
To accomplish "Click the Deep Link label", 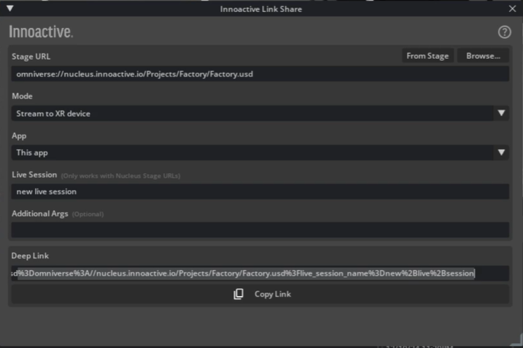I will pos(30,256).
